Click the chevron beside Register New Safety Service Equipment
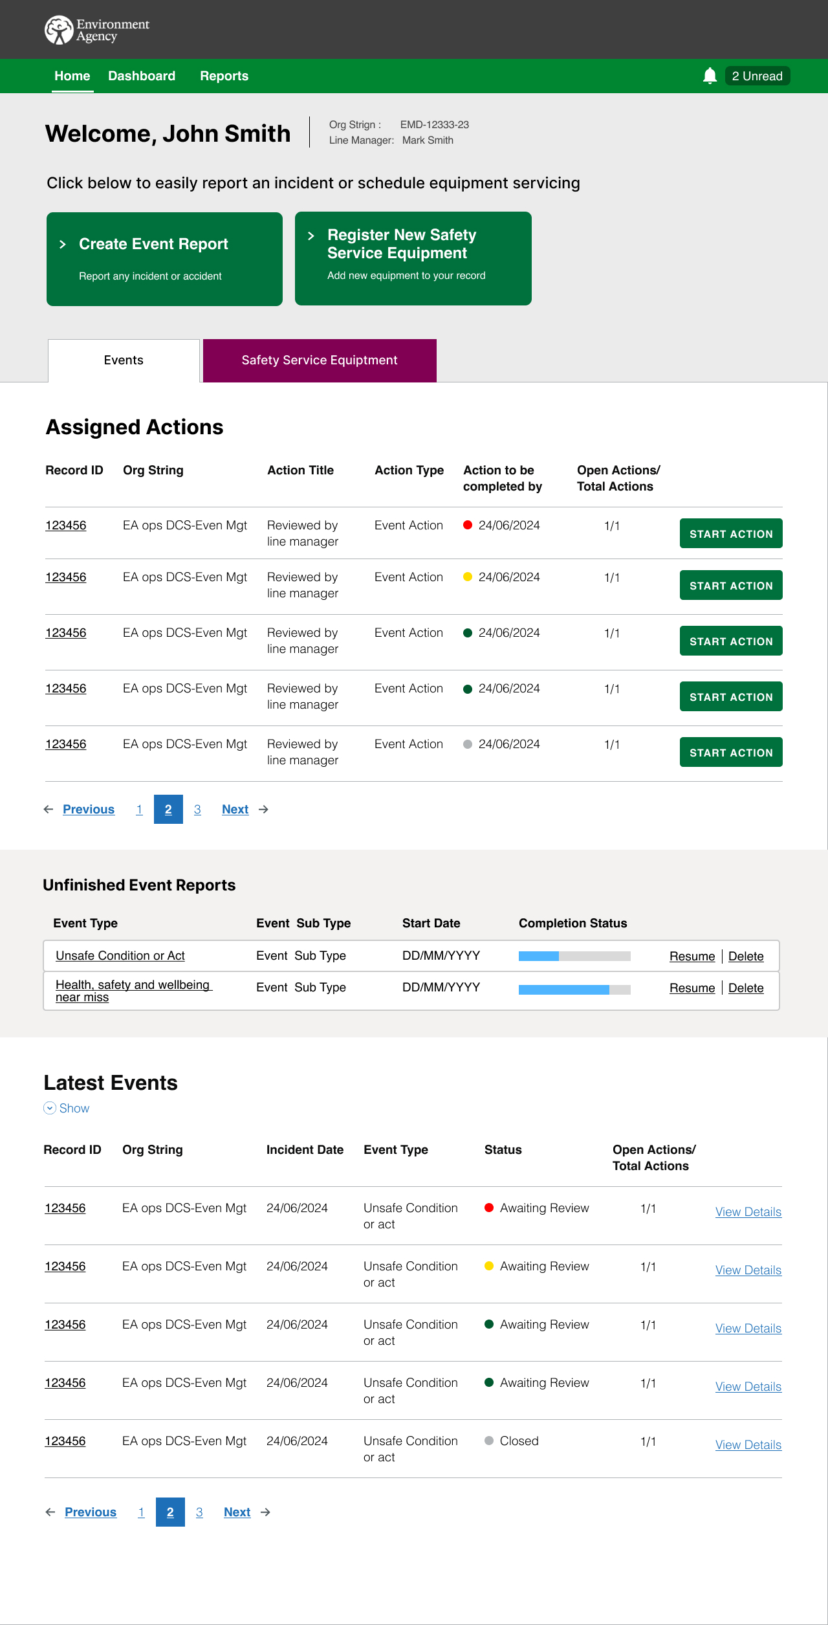 [311, 236]
